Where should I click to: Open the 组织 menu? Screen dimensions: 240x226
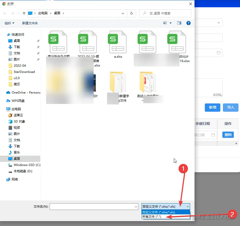tap(10, 23)
